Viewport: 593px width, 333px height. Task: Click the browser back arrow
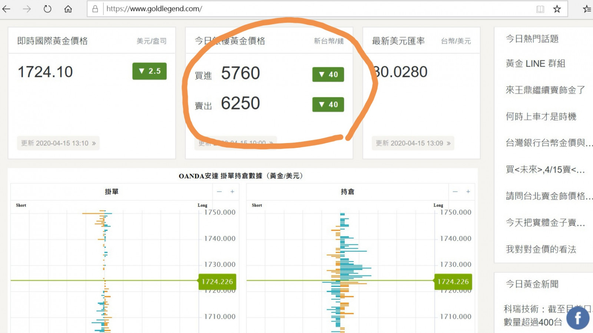[6, 9]
